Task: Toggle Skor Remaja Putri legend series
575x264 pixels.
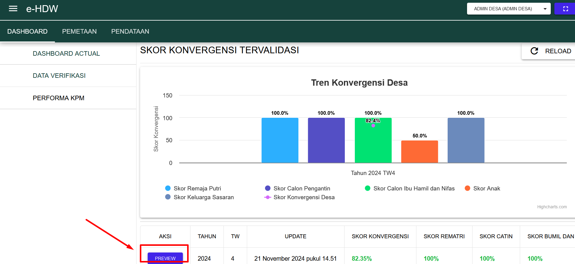Action: pyautogui.click(x=193, y=188)
